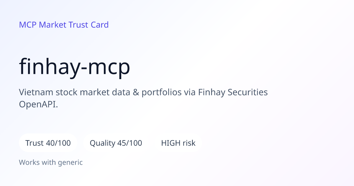
Task: Click the word portfolios in the description
Action: (161, 92)
